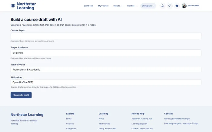This screenshot has width=212, height=132.
Task: Expand the Practice dropdown menu
Action: (x=132, y=6)
